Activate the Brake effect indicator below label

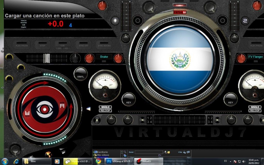coord(104,61)
